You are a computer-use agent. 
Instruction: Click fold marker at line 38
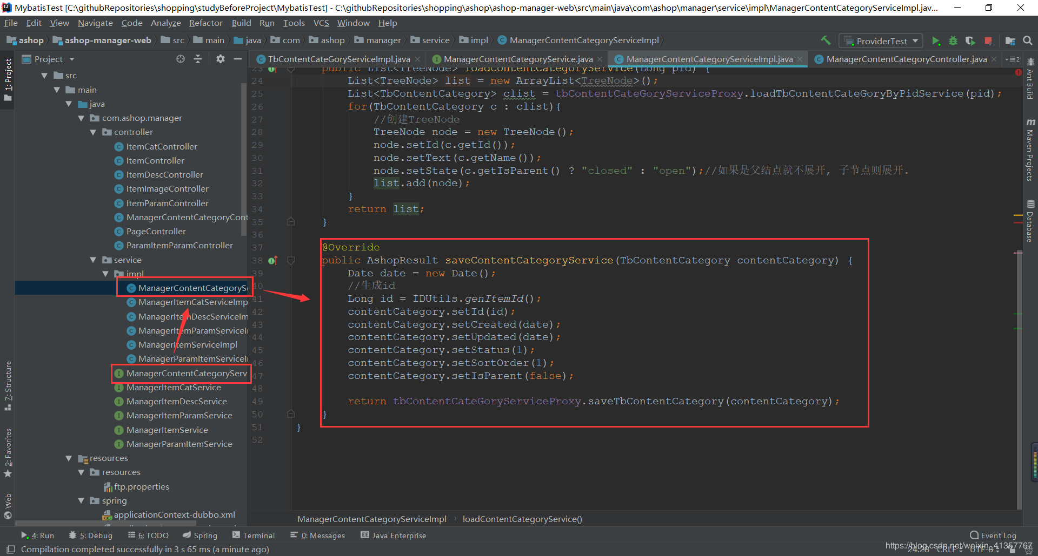click(x=291, y=260)
